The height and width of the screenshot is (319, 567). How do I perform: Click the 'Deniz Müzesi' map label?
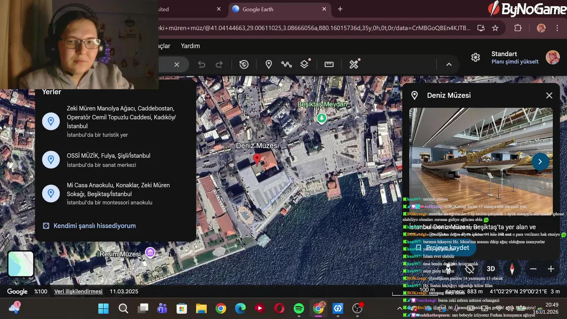click(257, 146)
